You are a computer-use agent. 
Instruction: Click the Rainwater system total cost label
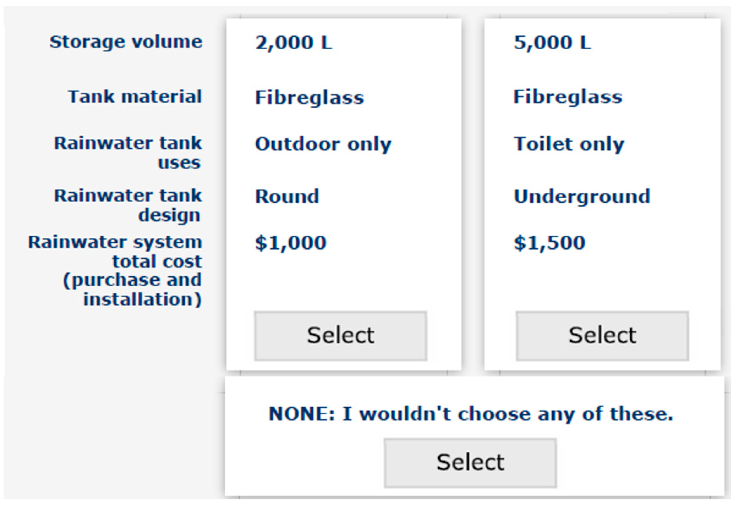[115, 252]
